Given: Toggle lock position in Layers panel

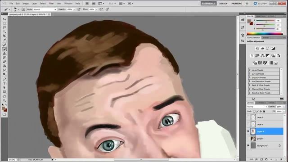Looking at the screenshot, I should coord(261,111).
